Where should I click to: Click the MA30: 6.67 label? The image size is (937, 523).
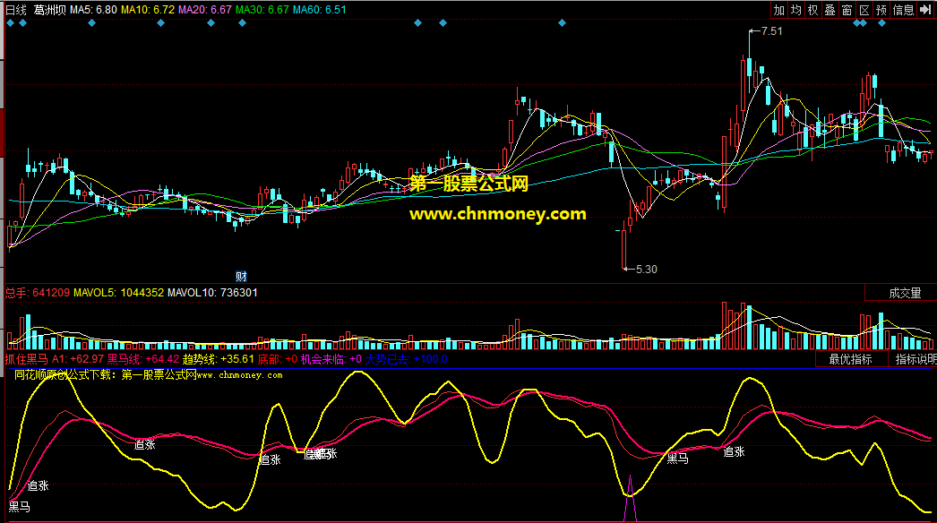[262, 10]
